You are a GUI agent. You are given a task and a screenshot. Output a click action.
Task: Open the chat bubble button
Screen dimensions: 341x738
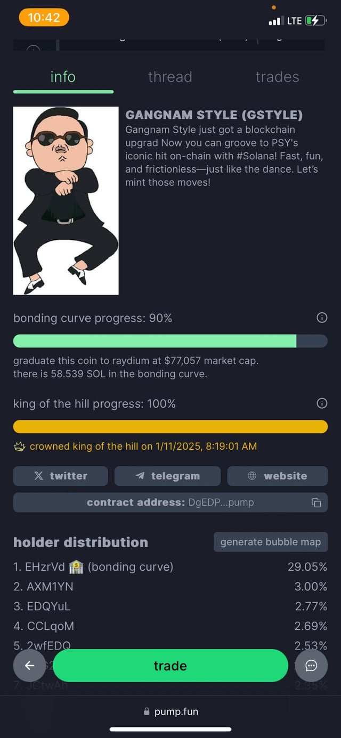point(311,666)
